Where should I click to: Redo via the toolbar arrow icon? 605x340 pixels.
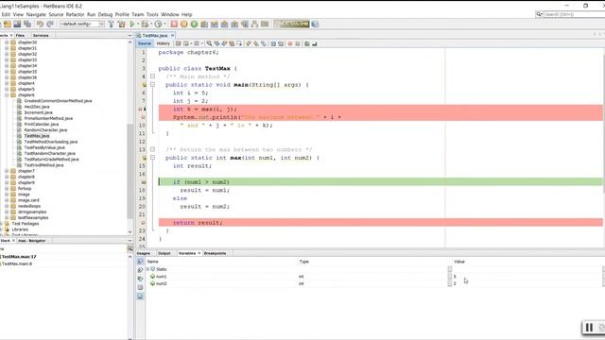tap(50, 24)
